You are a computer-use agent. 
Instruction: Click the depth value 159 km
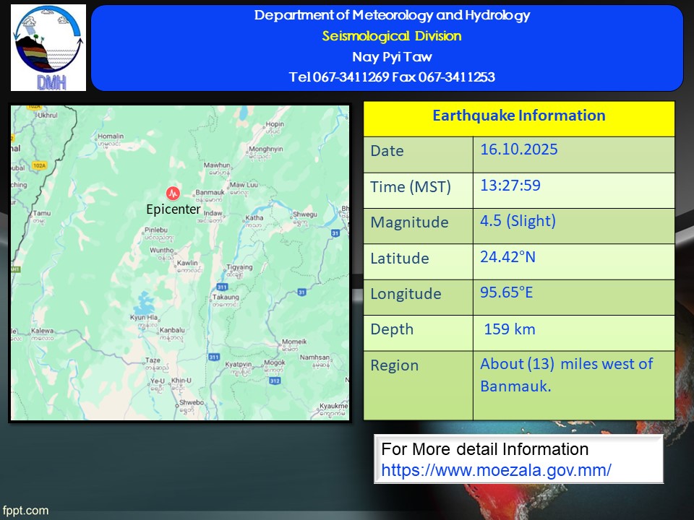coord(510,329)
